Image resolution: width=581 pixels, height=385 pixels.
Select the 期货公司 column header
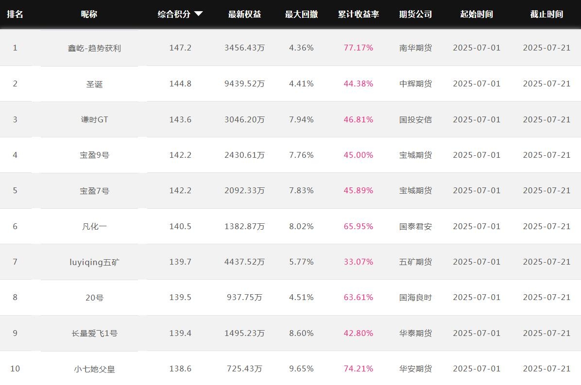click(x=415, y=14)
